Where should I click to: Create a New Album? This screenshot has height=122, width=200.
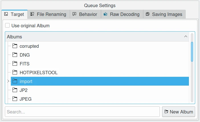tap(179, 112)
